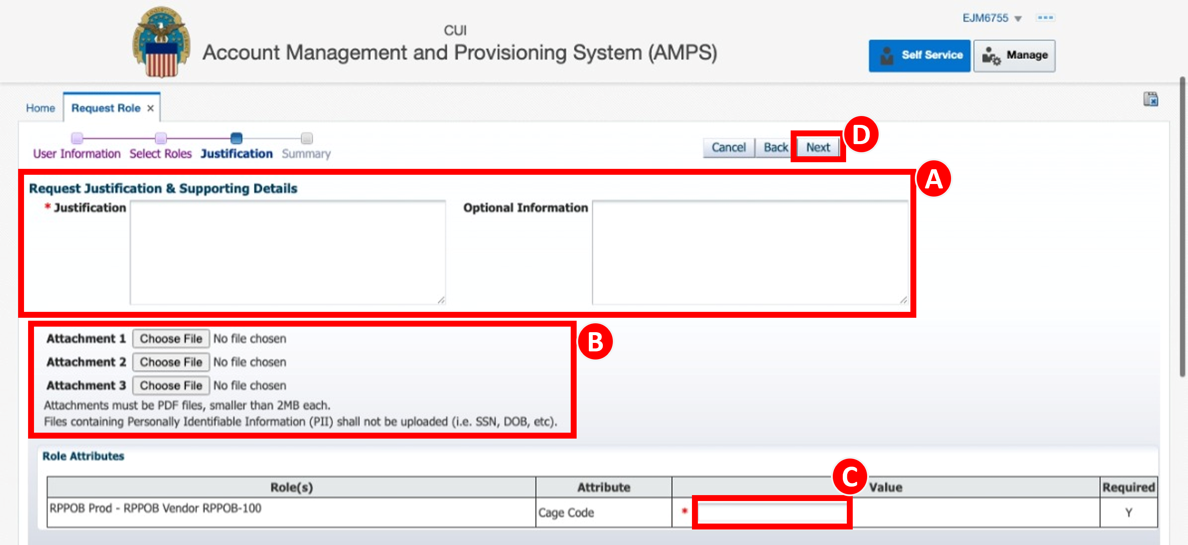Choose File for Attachment 1
This screenshot has height=545, width=1188.
click(171, 338)
